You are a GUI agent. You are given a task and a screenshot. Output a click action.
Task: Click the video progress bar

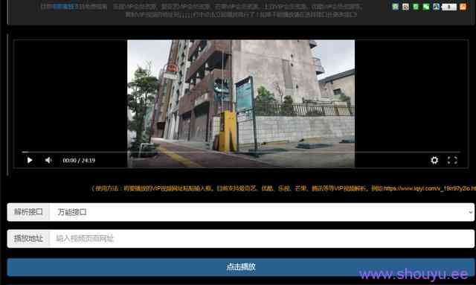tap(241, 152)
